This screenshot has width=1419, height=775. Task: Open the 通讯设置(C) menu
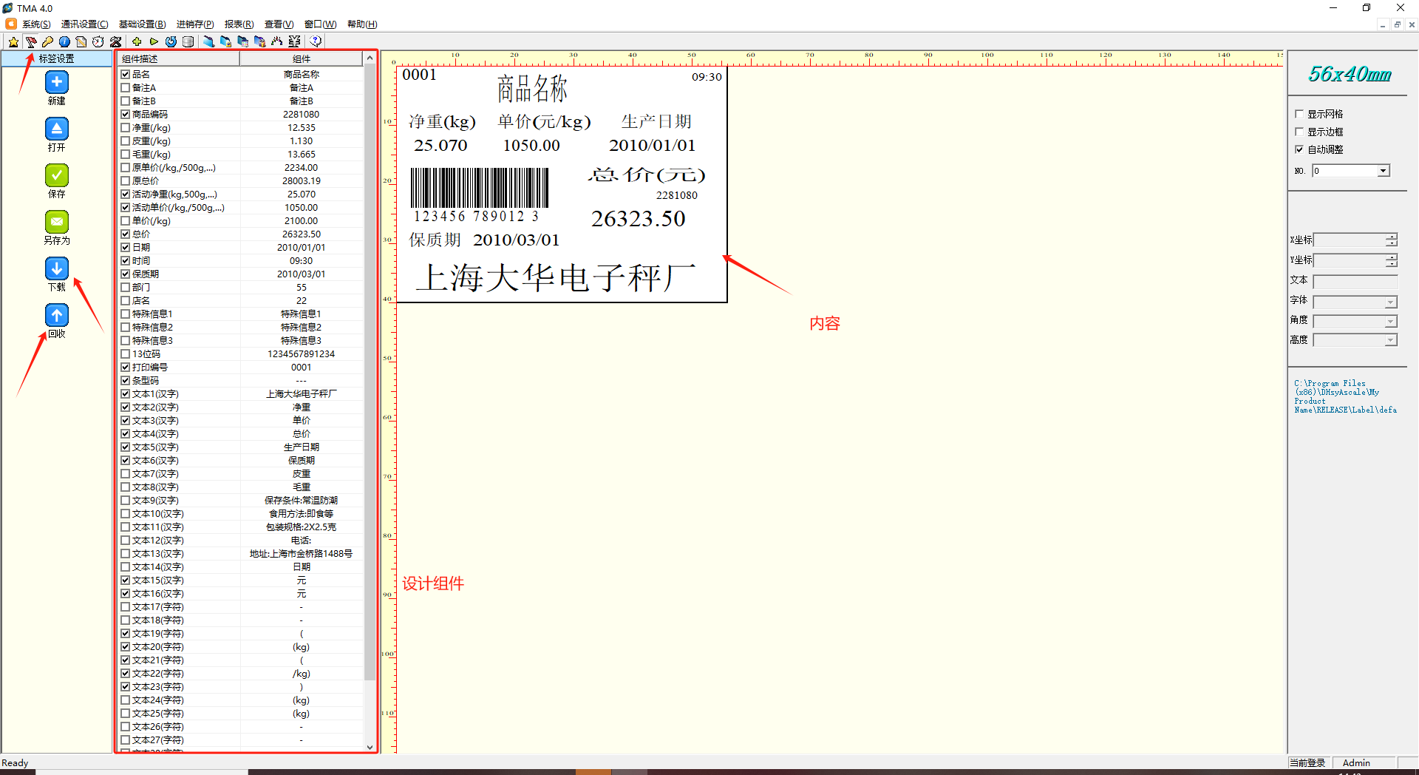(84, 24)
